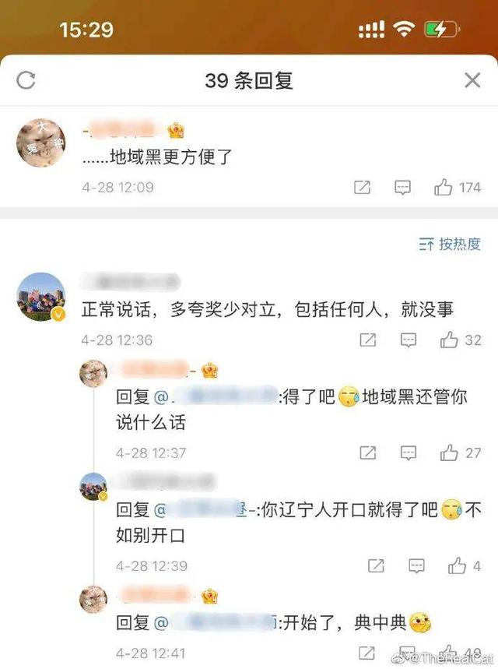Refresh the 39 replies list
The image size is (498, 669).
point(26,80)
